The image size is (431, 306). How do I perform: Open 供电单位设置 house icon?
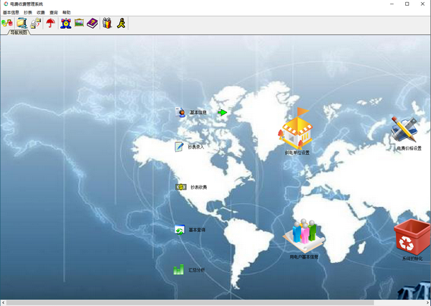[297, 130]
